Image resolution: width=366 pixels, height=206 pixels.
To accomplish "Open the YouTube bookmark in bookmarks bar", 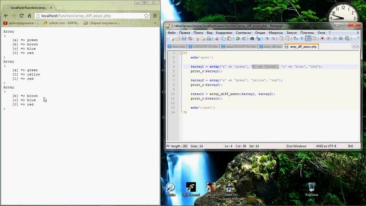I will tap(21, 23).
